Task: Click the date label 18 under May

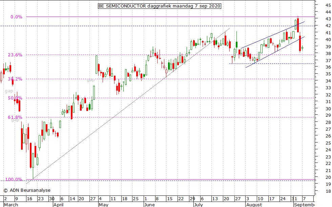Action: tap(125, 199)
